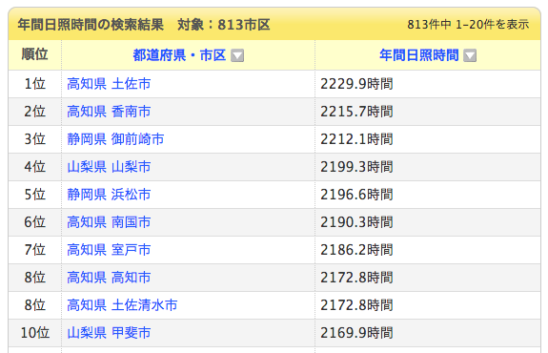This screenshot has width=548, height=353.
Task: Open 高知県 香南市 link
Action: pos(109,112)
